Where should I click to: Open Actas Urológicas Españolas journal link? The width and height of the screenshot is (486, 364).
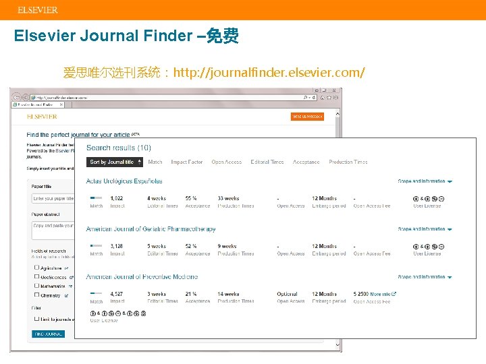(x=124, y=181)
